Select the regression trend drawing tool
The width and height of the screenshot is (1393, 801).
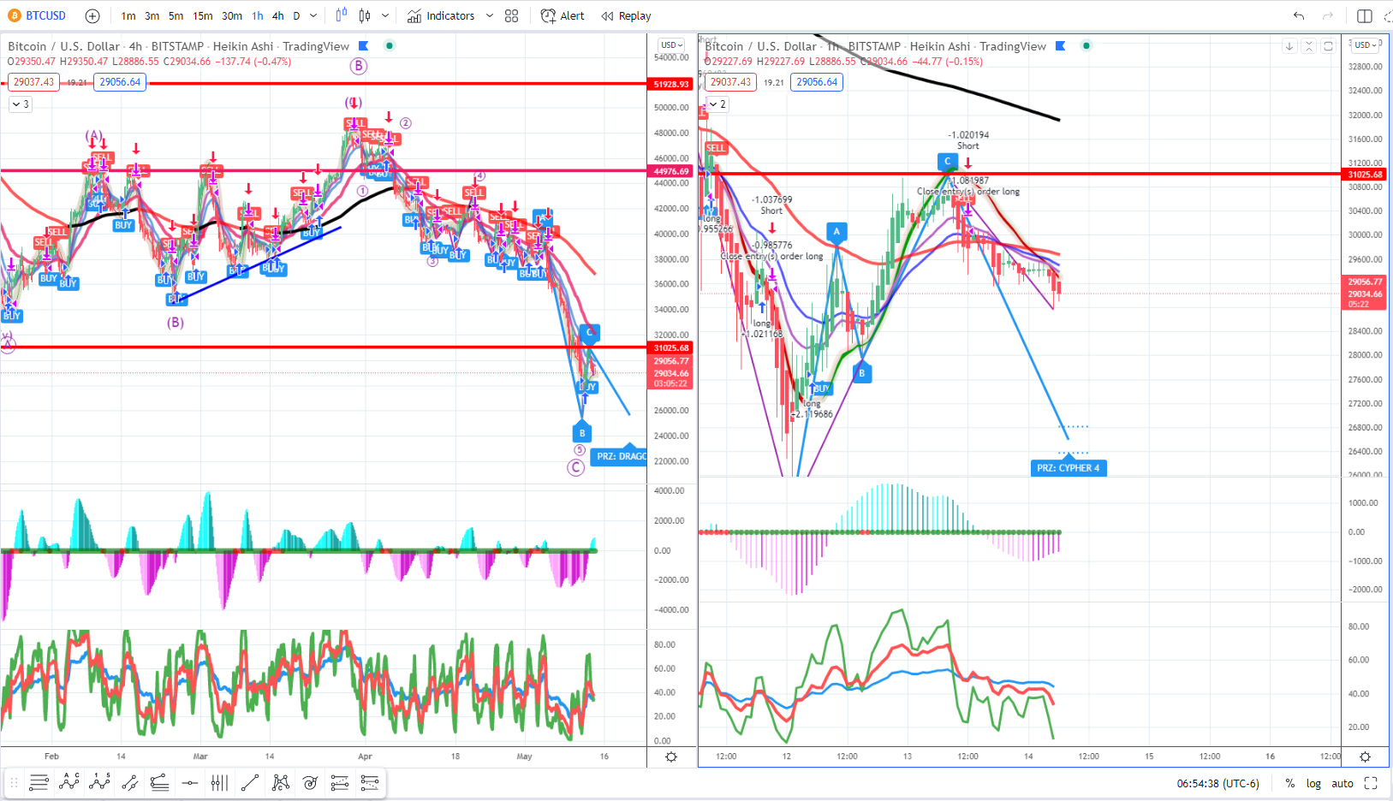(x=159, y=782)
